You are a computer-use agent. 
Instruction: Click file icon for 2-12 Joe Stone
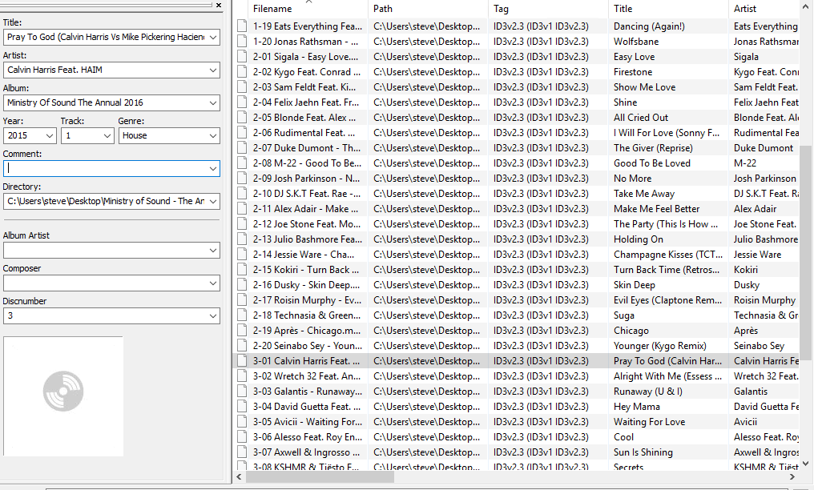tap(242, 224)
